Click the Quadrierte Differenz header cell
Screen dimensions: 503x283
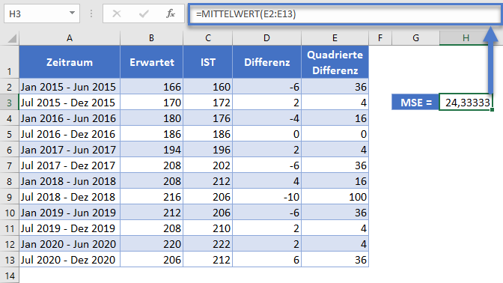pyautogui.click(x=335, y=62)
